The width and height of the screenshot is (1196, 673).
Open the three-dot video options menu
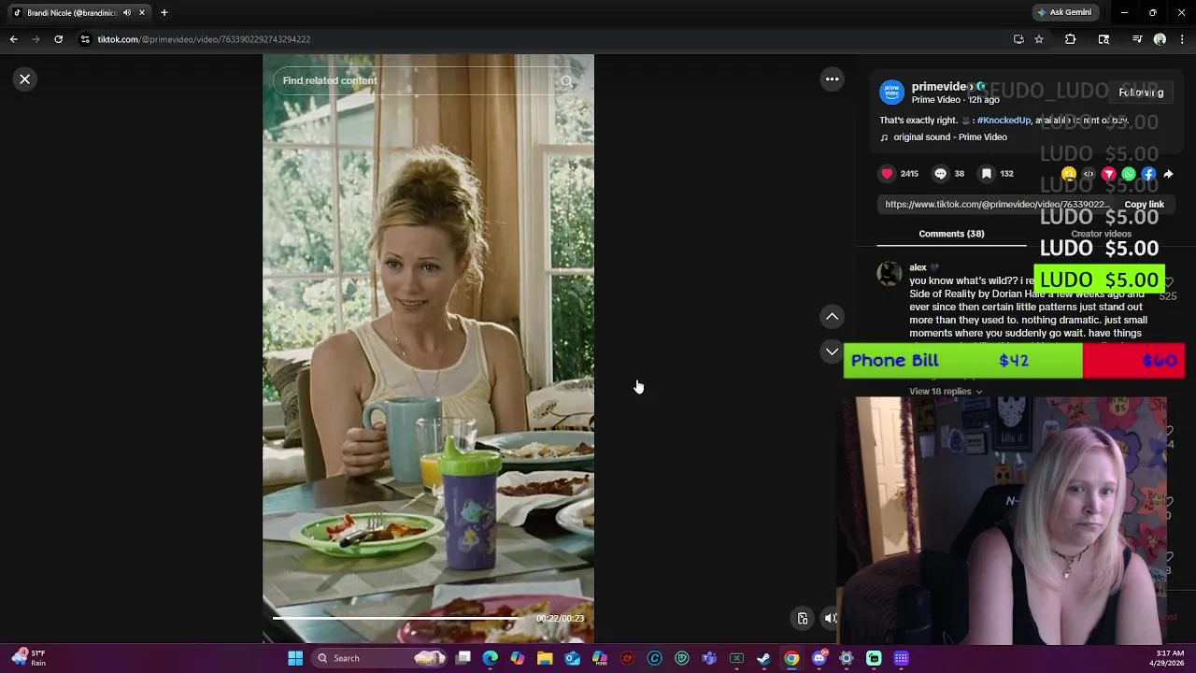832,79
